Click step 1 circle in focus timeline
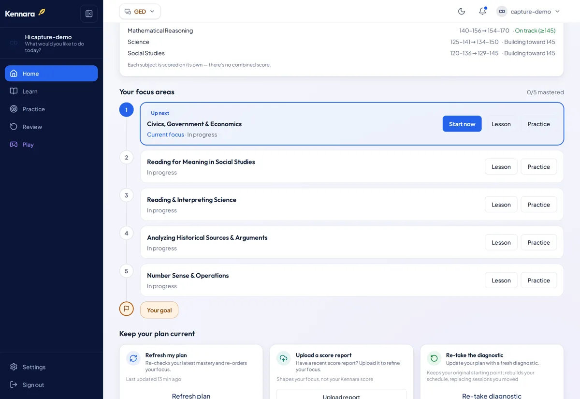Viewport: 580px width, 399px height. point(127,110)
